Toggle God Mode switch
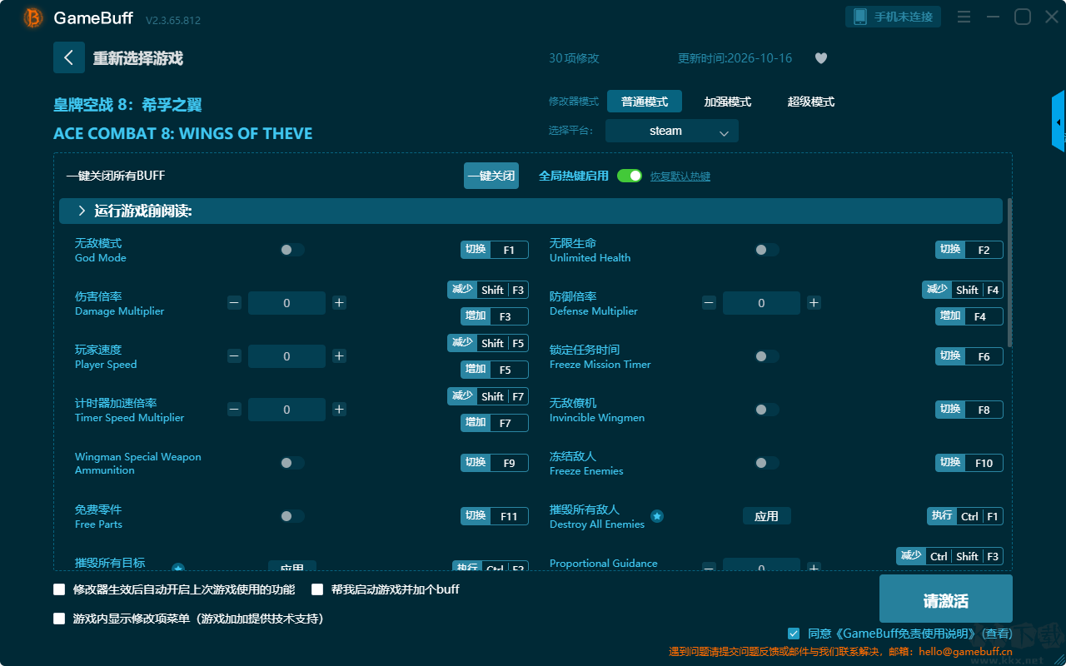1066x666 pixels. 292,250
